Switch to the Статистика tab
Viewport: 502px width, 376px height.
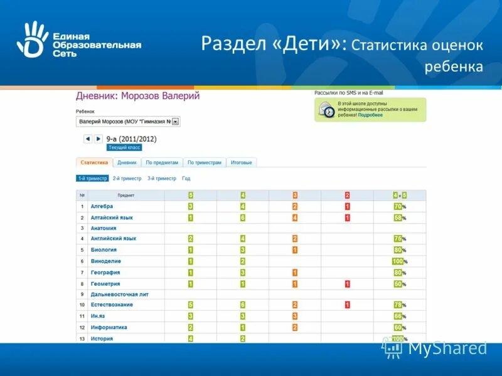click(x=94, y=162)
